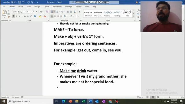This screenshot has width=185, height=104.
Task: Click the Shading paint bucket
Action: pos(71,16)
